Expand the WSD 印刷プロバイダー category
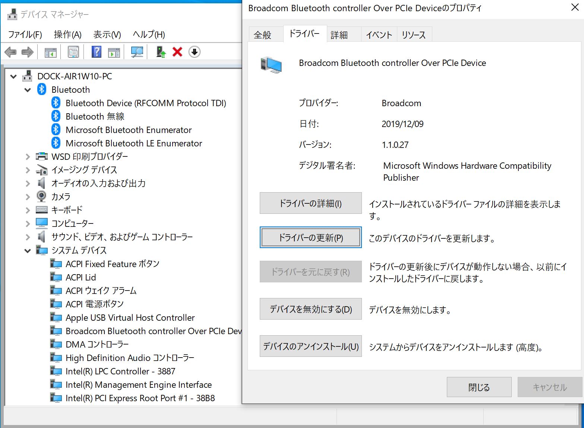The width and height of the screenshot is (584, 428). tap(28, 157)
